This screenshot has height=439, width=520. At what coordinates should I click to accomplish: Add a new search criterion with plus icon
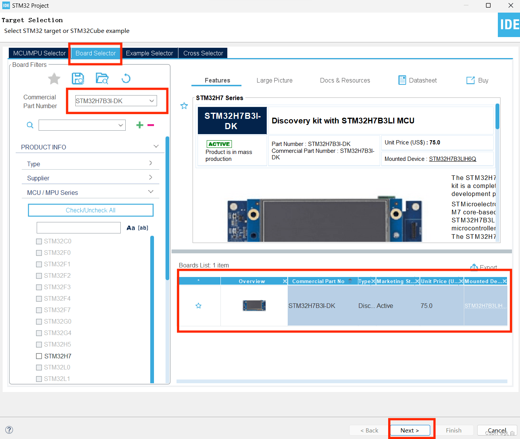(x=139, y=125)
